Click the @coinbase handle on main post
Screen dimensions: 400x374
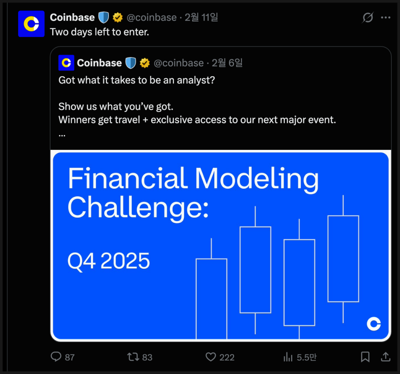click(x=152, y=17)
